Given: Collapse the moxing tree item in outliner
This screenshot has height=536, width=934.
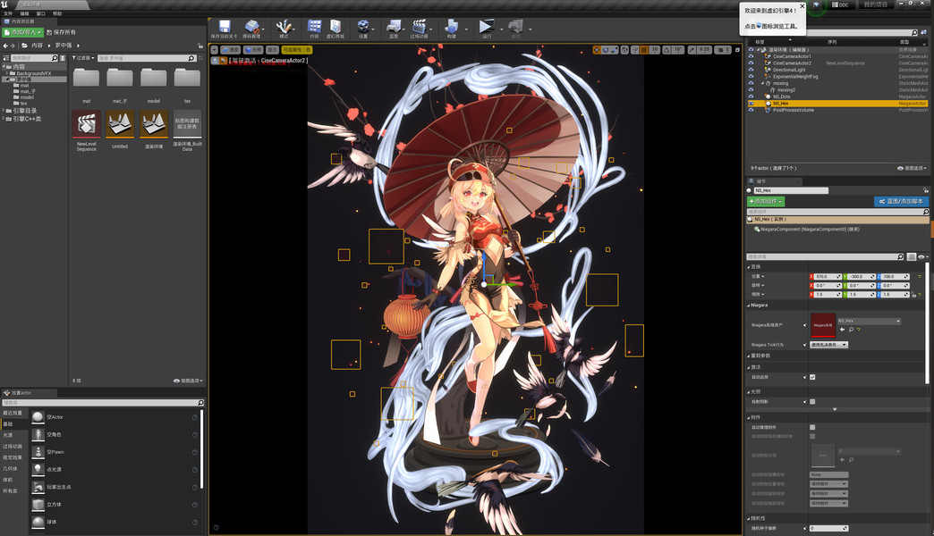Looking at the screenshot, I should (x=763, y=83).
